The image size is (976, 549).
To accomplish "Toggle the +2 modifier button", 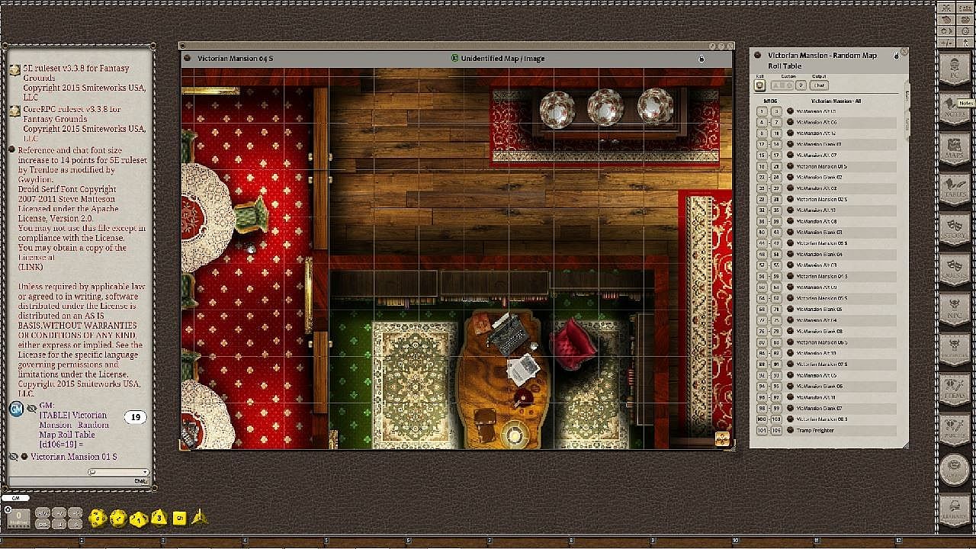I will 59,512.
